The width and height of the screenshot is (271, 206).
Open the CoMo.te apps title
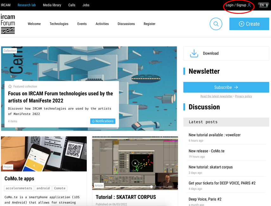coord(19,178)
